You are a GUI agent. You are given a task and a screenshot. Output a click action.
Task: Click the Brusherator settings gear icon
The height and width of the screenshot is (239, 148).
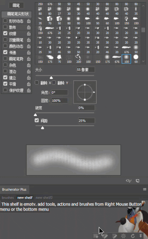[123, 236]
